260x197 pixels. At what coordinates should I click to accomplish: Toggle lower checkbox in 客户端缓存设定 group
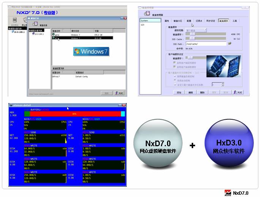[175, 67]
